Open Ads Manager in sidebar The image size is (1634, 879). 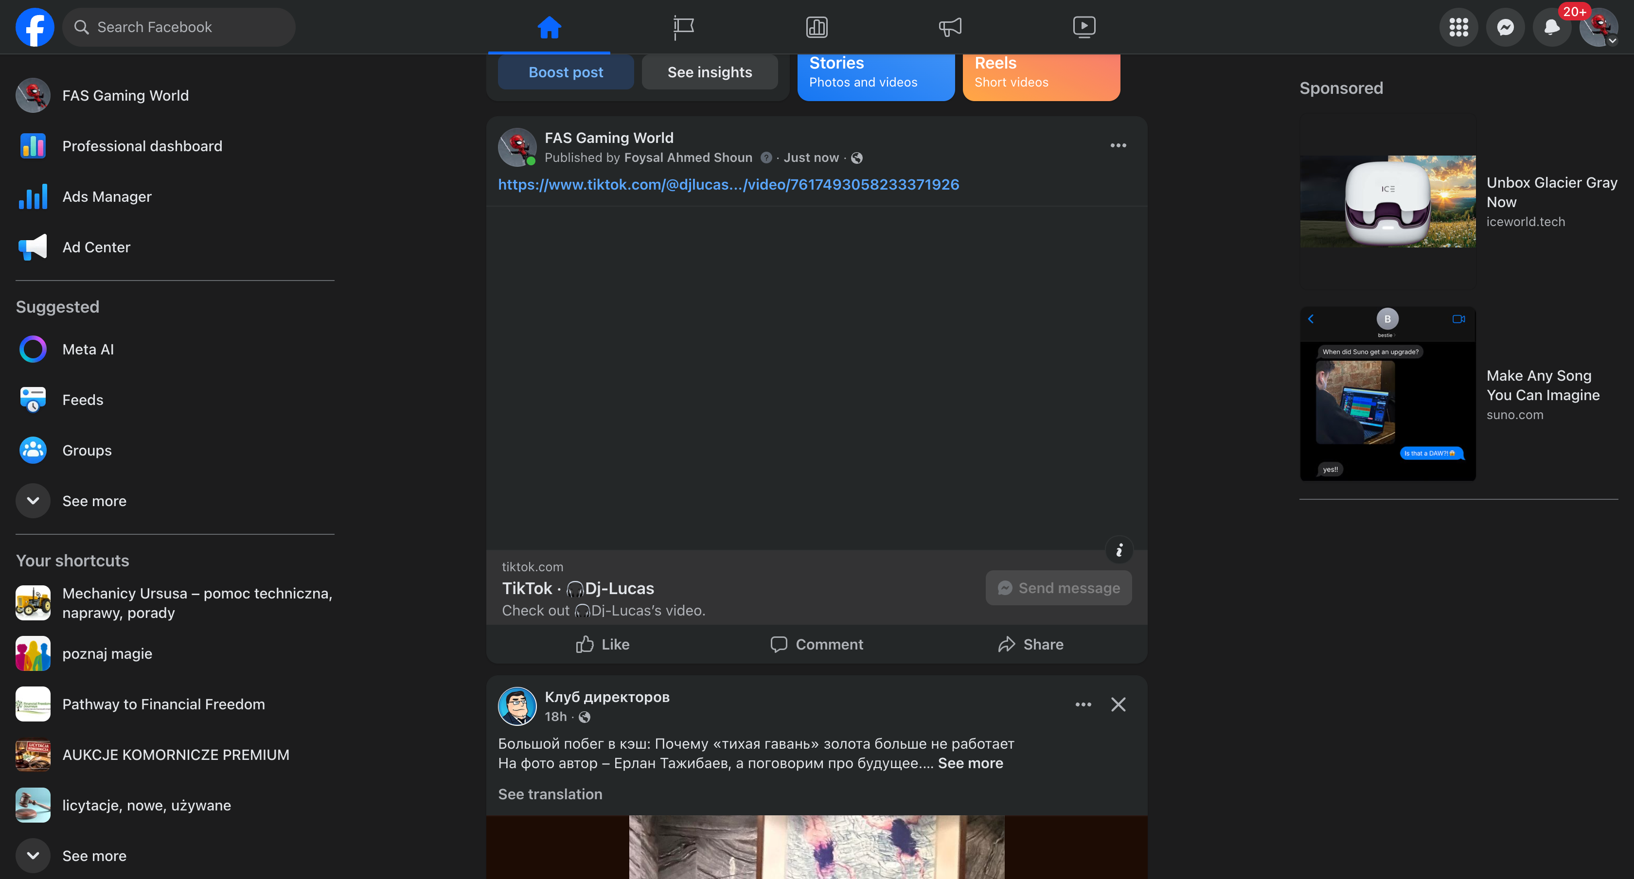107,196
